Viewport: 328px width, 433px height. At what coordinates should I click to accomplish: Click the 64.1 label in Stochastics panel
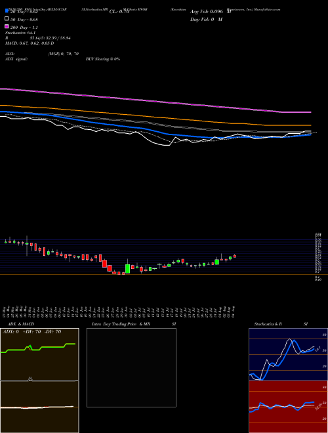click(x=318, y=348)
